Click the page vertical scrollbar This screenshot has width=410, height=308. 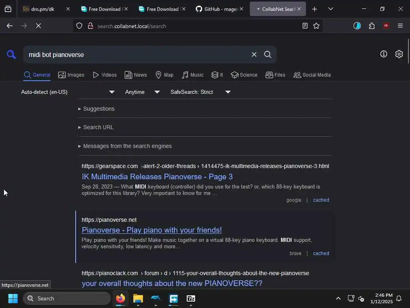[408, 51]
